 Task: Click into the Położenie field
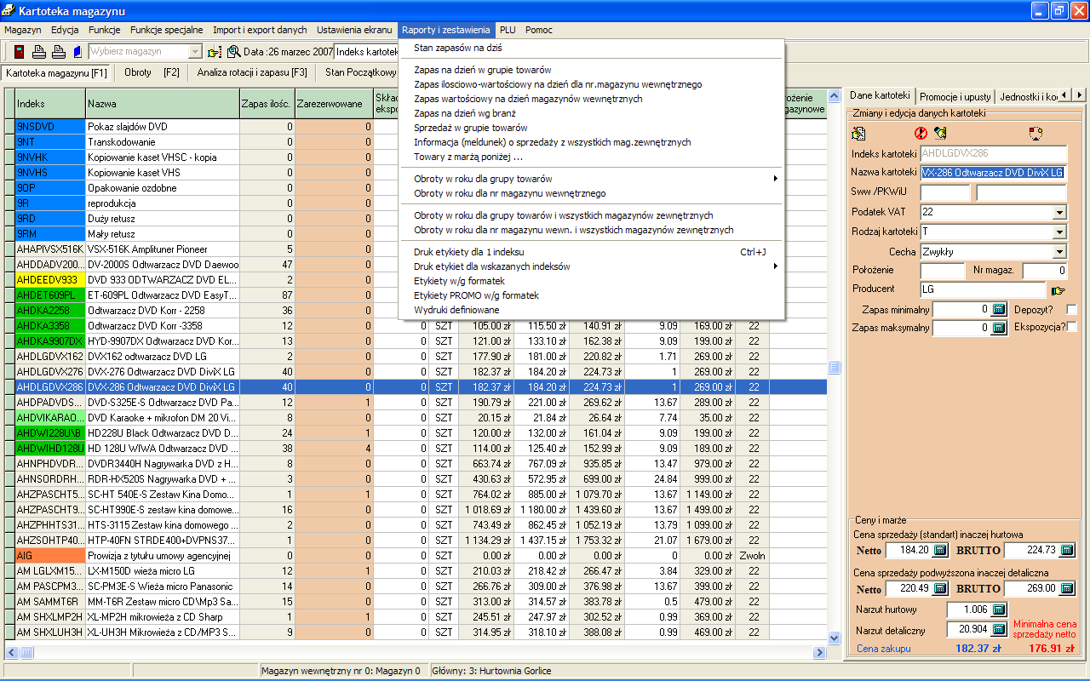943,271
